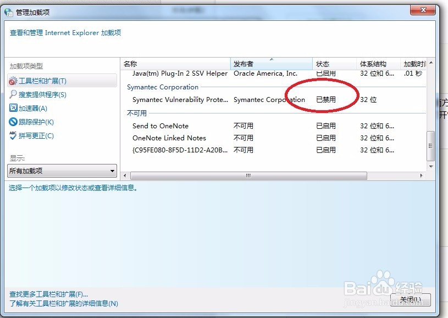
Task: Select the Send to OneNote add-on
Action: point(161,126)
